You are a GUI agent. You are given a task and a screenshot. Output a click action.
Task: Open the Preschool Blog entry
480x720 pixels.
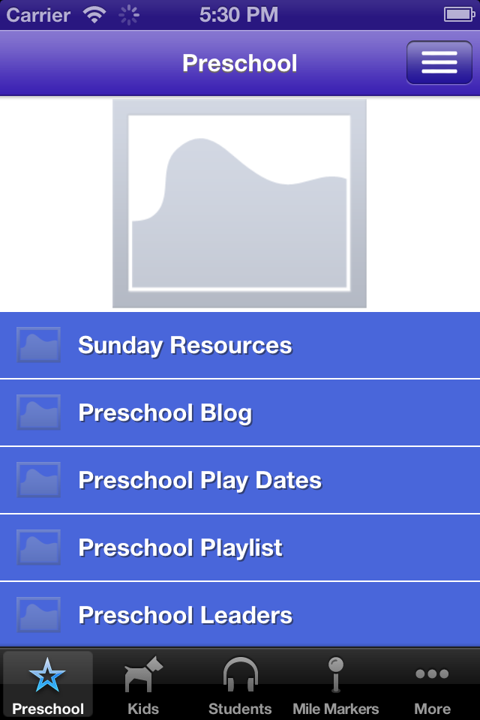pyautogui.click(x=165, y=413)
